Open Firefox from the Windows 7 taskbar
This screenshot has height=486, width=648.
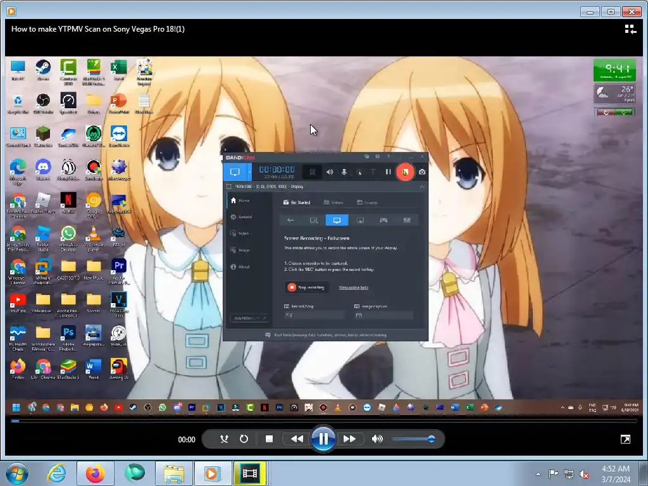(95, 473)
